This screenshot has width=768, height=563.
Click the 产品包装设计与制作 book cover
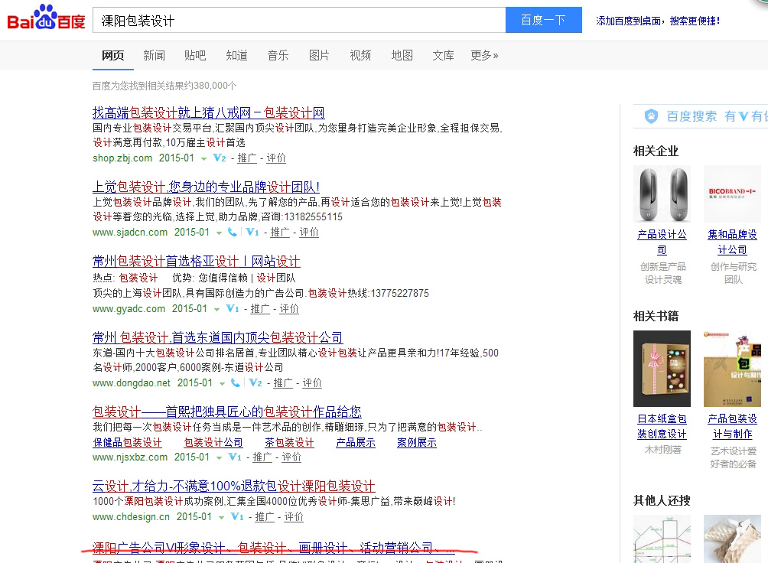click(x=732, y=369)
